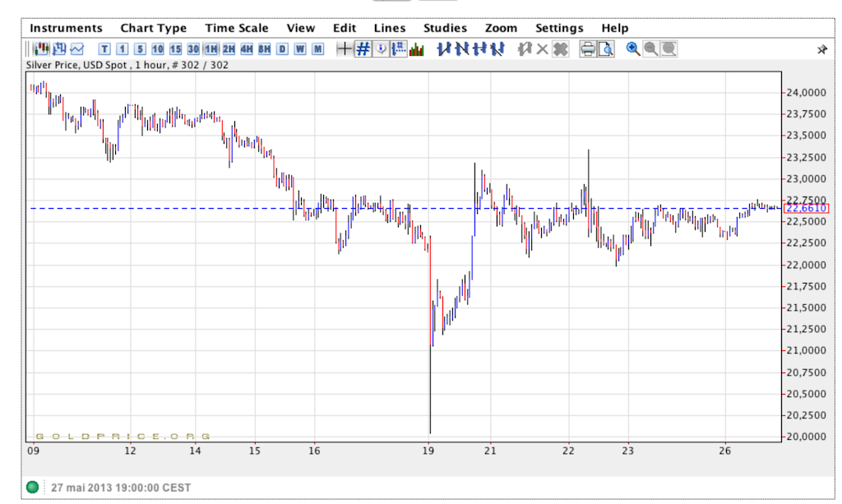Open print preview with the magnifier page icon

(x=606, y=49)
